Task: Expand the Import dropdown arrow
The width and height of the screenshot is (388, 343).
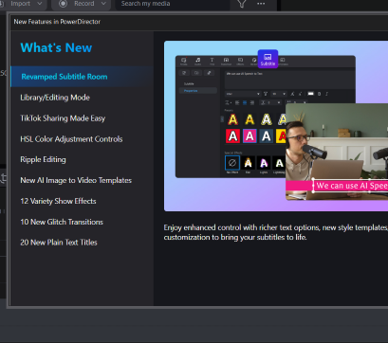Action: [40, 4]
